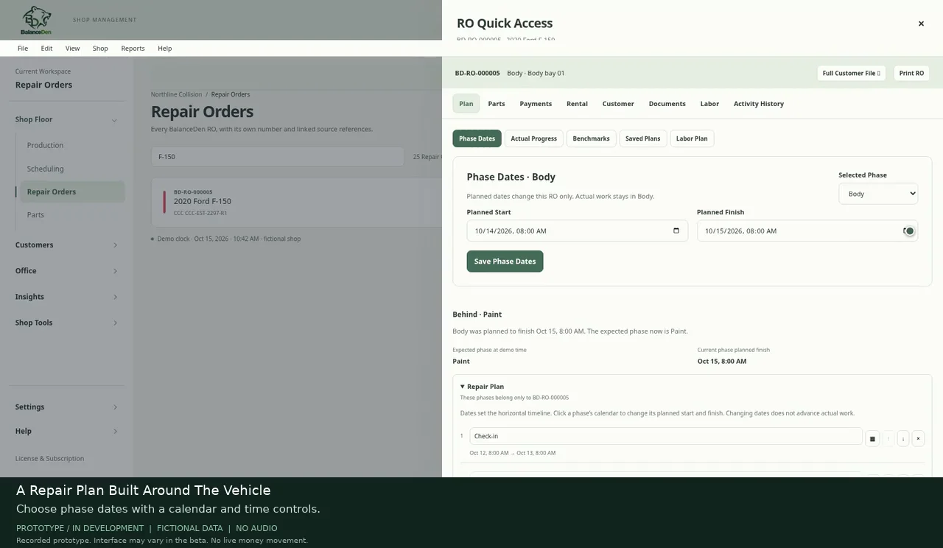Expand the Insights sidebar section
This screenshot has width=943, height=548.
(115, 297)
